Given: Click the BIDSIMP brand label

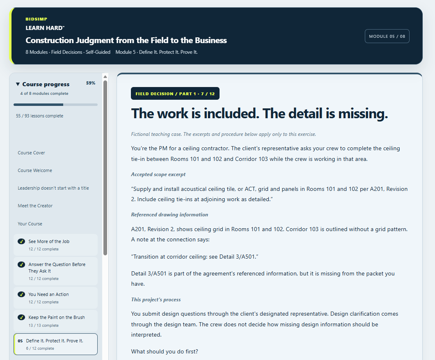Looking at the screenshot, I should coord(37,19).
